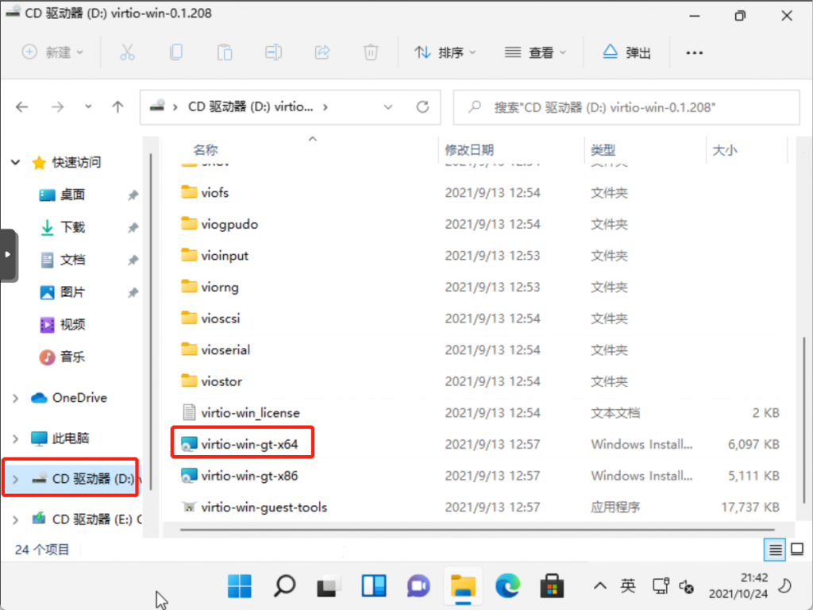
Task: Open the 查看 view options dropdown
Action: pos(537,52)
